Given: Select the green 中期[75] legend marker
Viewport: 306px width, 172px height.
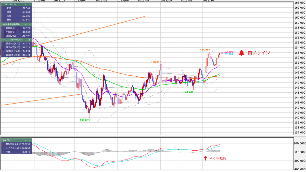Looking at the screenshot, I should click(4, 32).
